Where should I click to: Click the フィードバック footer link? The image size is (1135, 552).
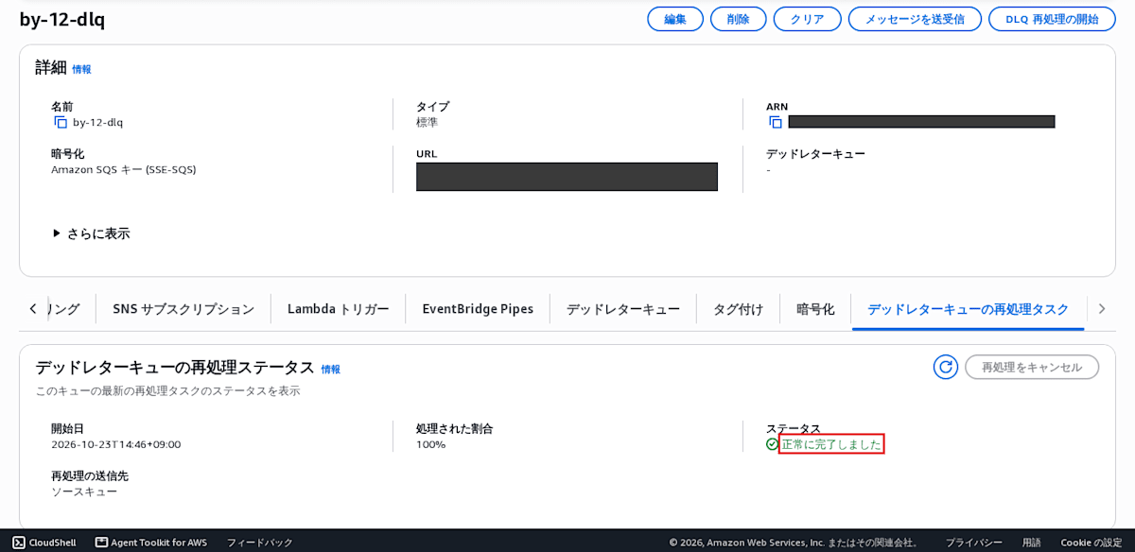pos(260,543)
